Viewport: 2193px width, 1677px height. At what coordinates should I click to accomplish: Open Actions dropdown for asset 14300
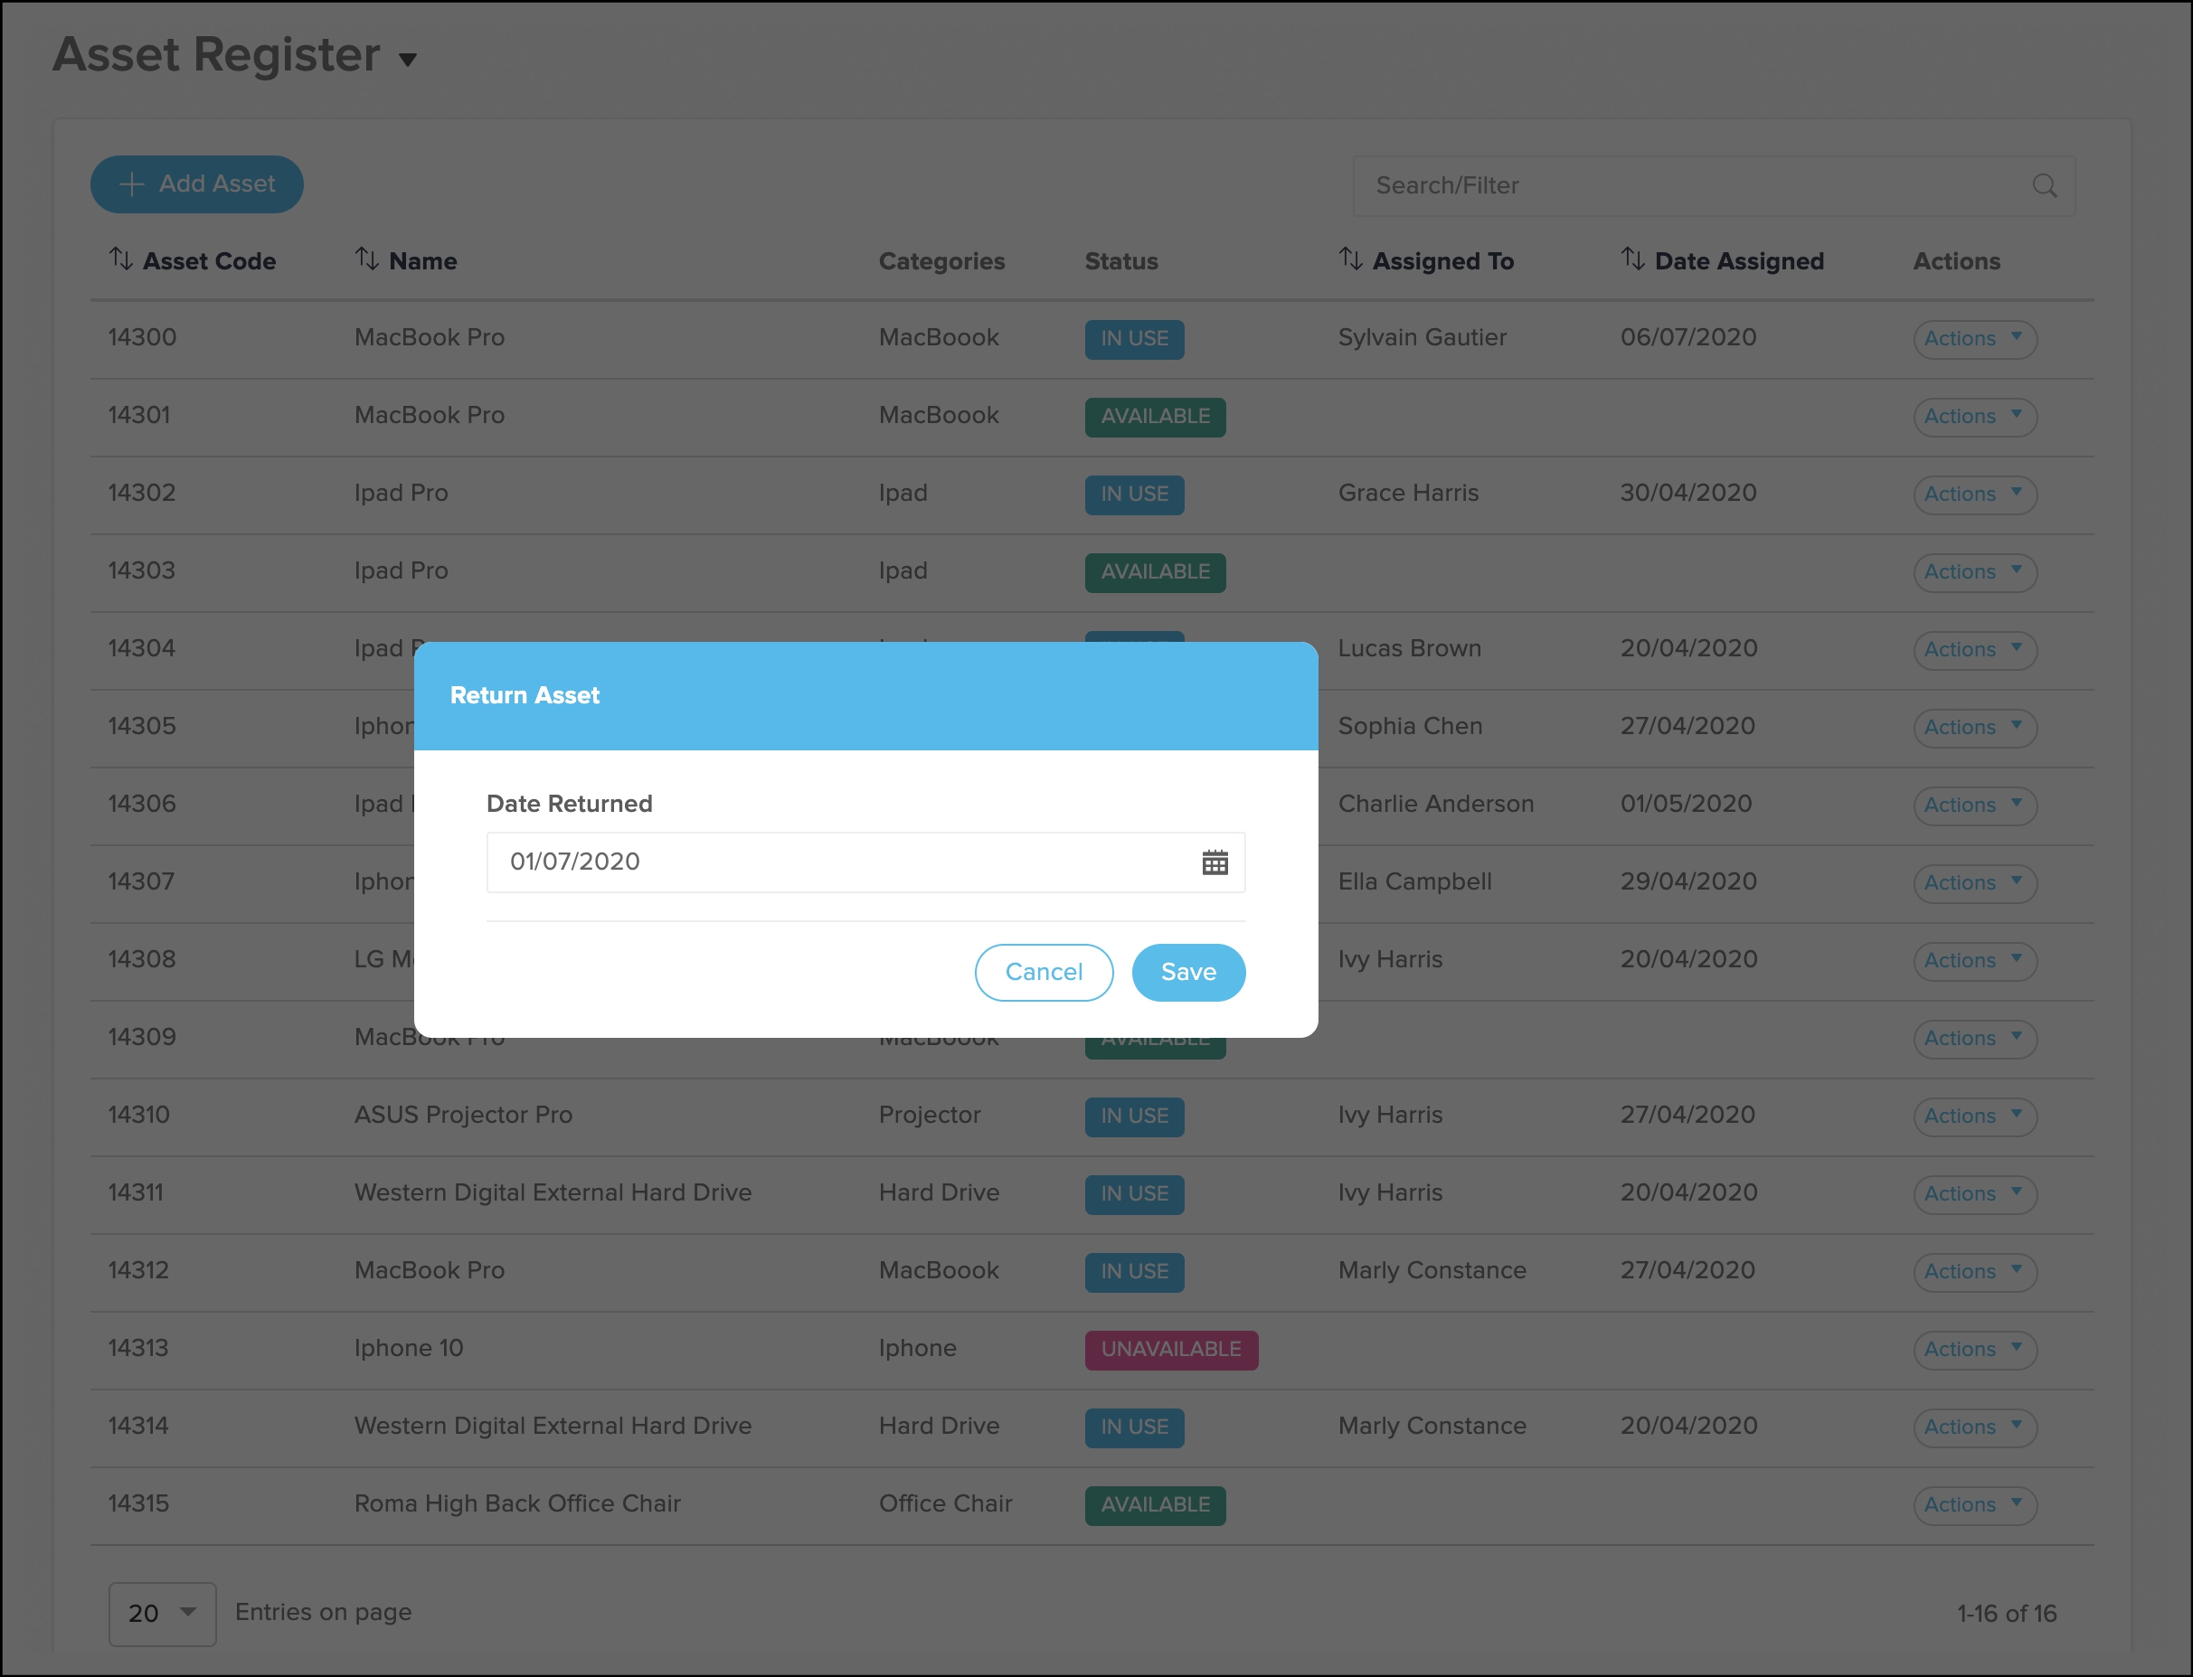pyautogui.click(x=1974, y=338)
